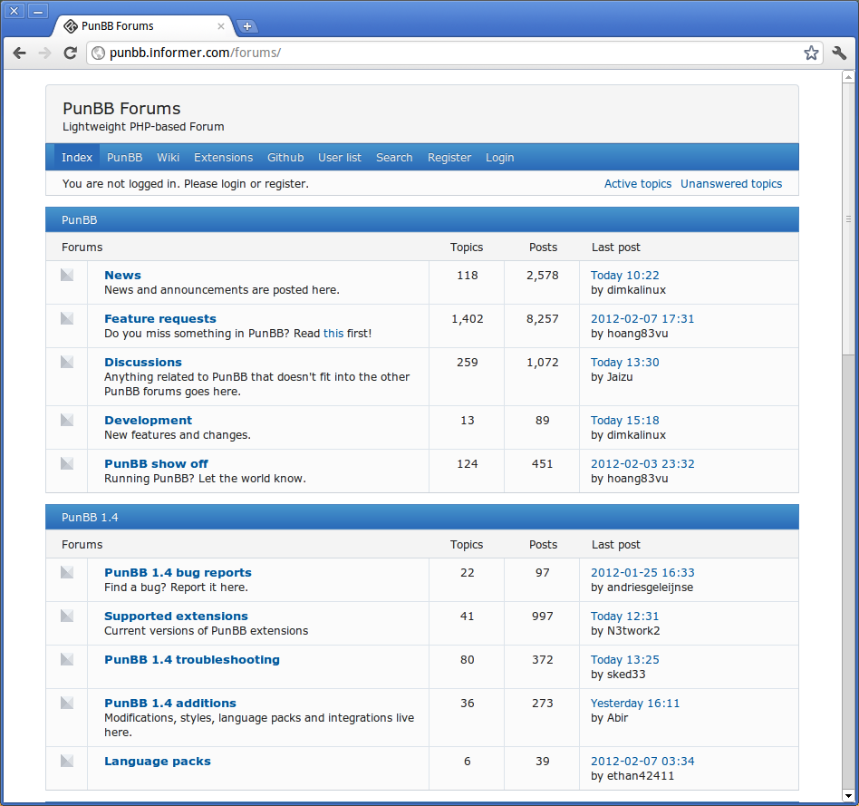Image resolution: width=859 pixels, height=806 pixels.
Task: Open last post Today 13:25
Action: pyautogui.click(x=624, y=660)
